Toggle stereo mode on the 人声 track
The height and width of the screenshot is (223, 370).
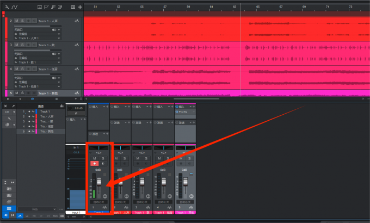click(54, 30)
